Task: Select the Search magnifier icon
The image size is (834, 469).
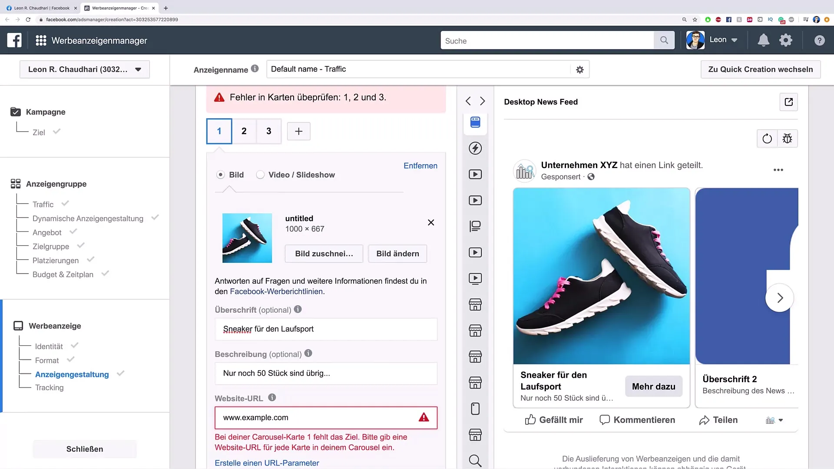Action: coord(665,41)
